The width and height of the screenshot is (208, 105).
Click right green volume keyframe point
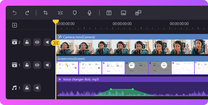[133, 89]
